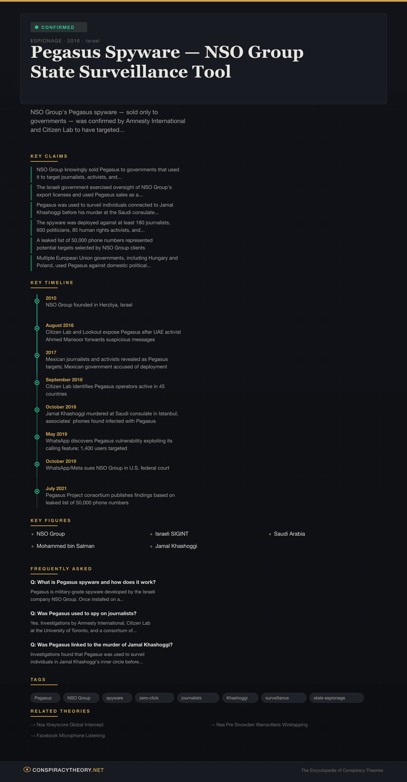Click the eye logo icon in footer

[x=27, y=769]
